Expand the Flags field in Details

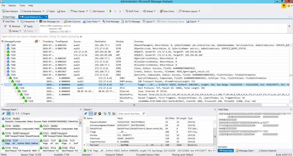click(x=88, y=132)
